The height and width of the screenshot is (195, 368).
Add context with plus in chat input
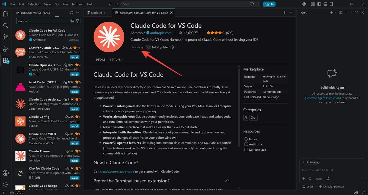pos(303,178)
